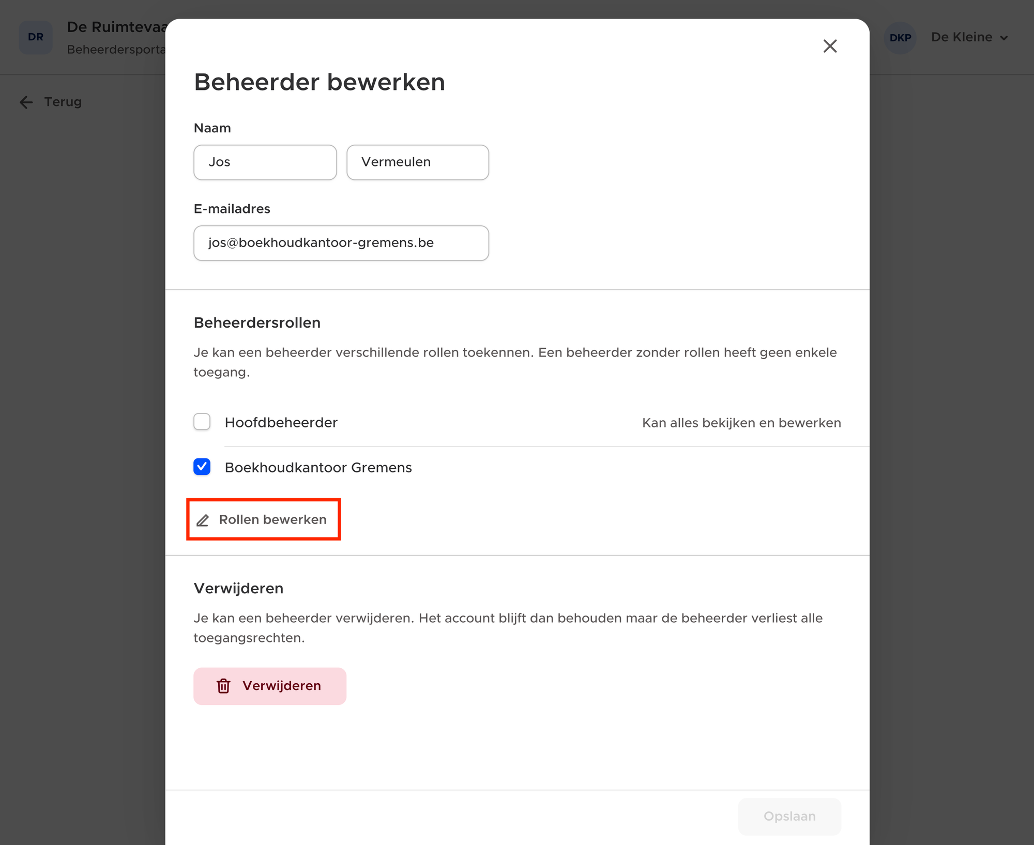Click the back arrow icon next to Terug
The height and width of the screenshot is (845, 1034).
(26, 102)
